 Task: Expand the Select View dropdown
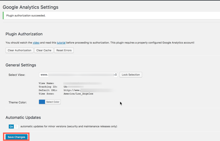pyautogui.click(x=78, y=75)
